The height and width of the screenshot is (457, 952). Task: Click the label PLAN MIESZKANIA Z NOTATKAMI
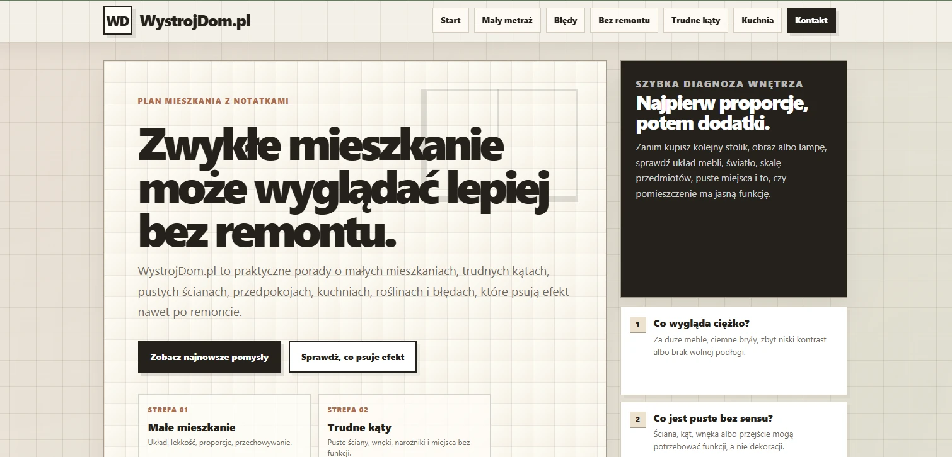213,101
